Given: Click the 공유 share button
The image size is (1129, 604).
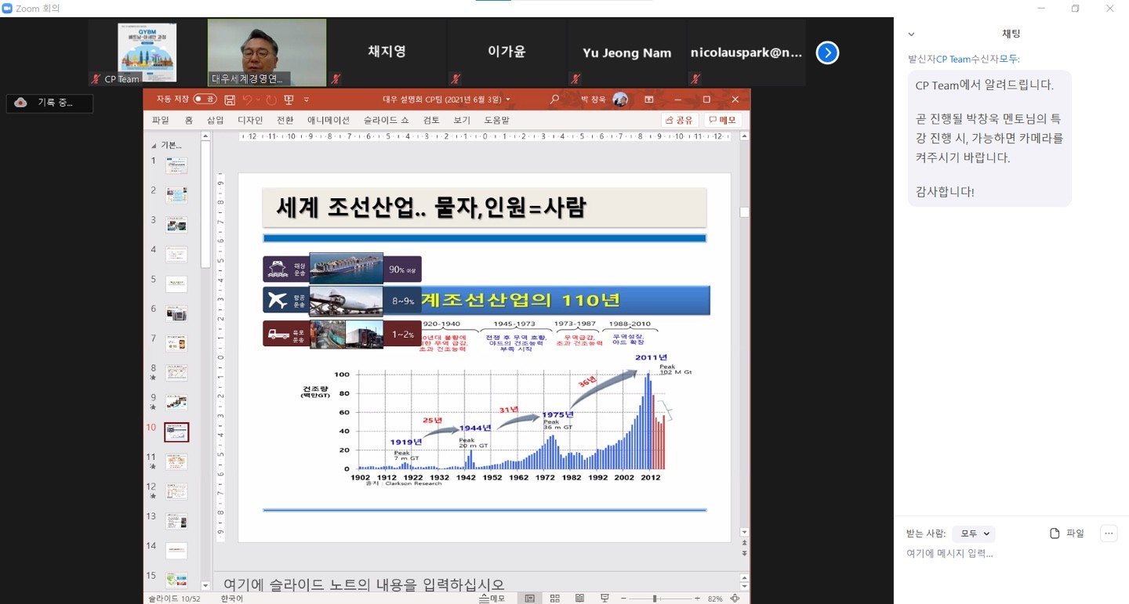Looking at the screenshot, I should click(680, 120).
